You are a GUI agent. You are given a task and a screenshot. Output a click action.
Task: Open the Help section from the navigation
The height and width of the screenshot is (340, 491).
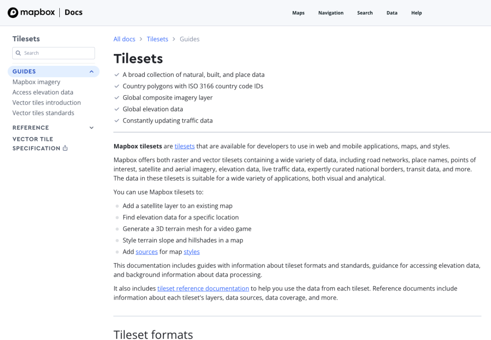click(416, 13)
